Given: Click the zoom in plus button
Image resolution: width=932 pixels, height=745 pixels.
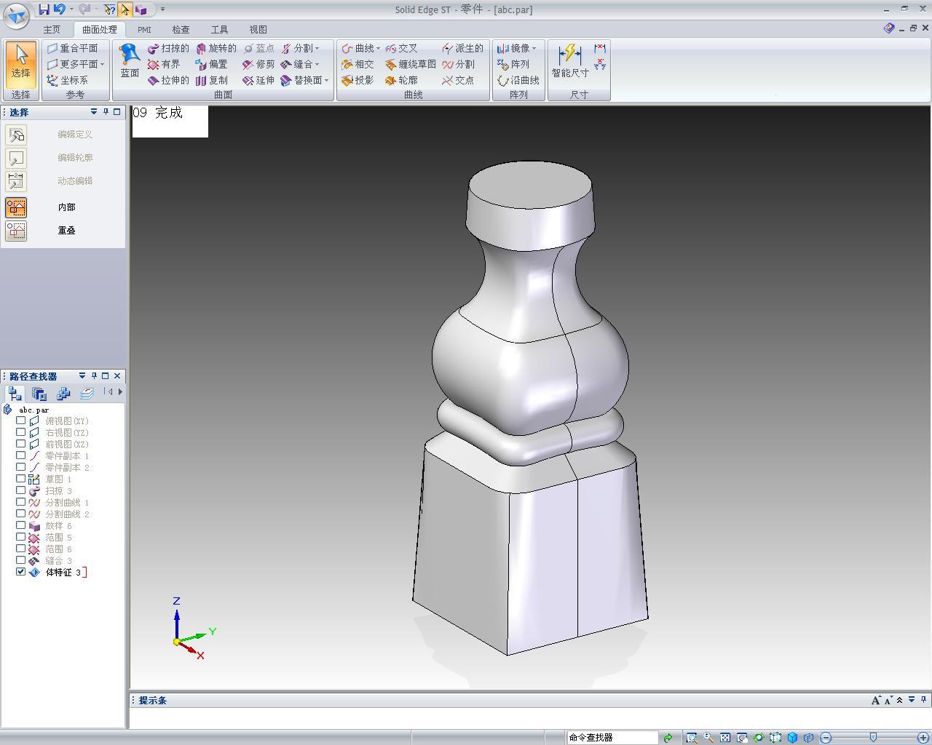Looking at the screenshot, I should 923,738.
